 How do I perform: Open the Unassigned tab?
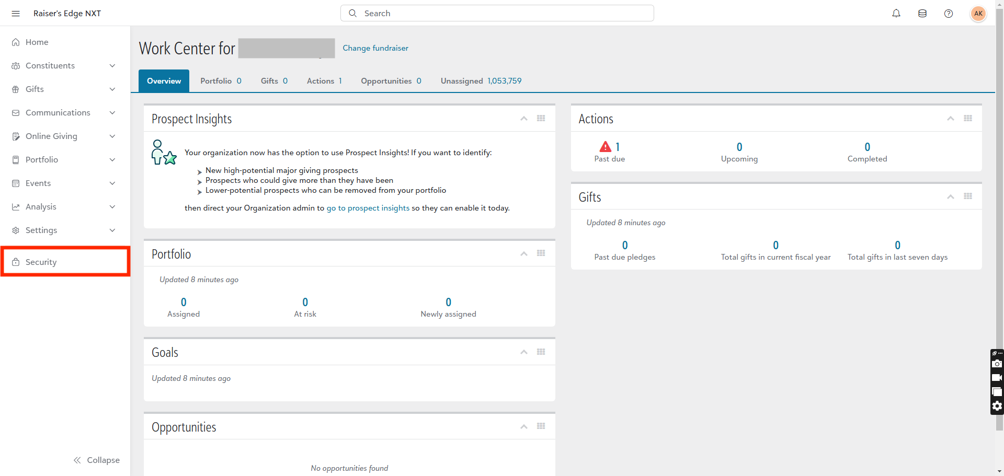click(462, 81)
